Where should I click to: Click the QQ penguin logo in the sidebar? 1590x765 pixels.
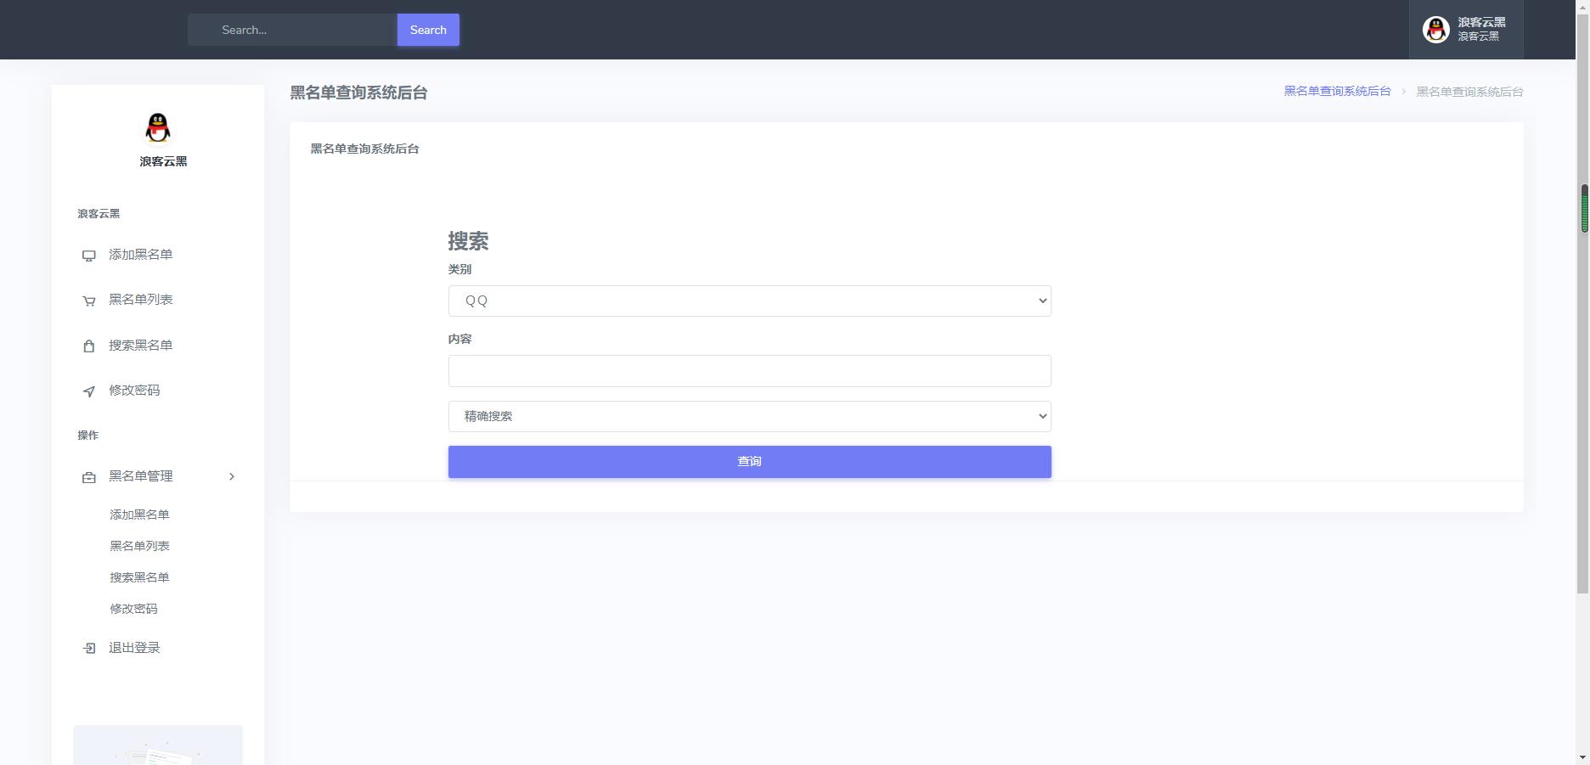(x=157, y=128)
